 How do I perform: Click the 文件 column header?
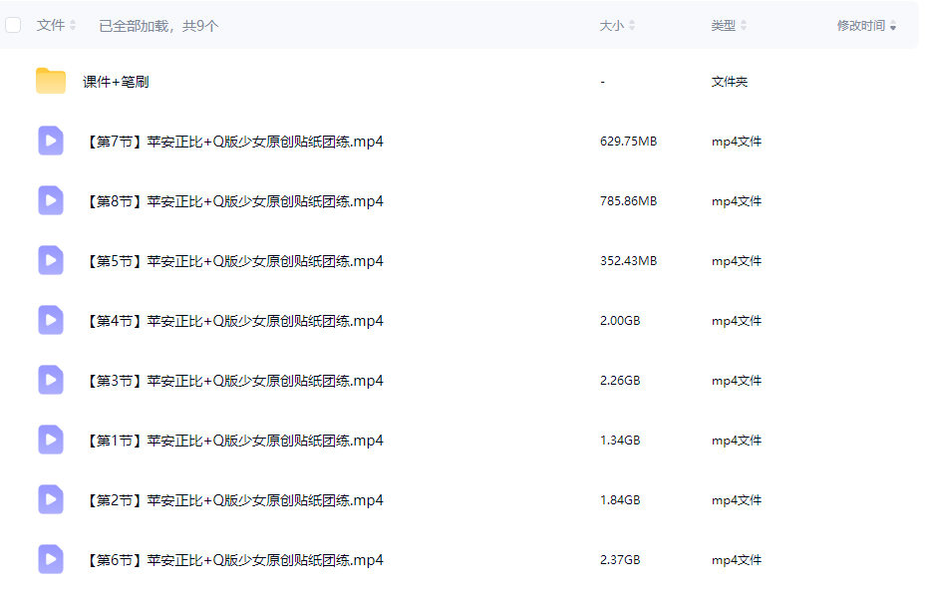tap(49, 25)
